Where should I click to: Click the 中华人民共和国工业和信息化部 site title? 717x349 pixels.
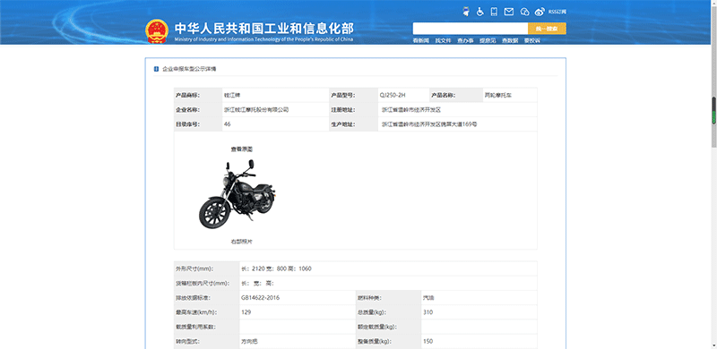click(x=263, y=29)
